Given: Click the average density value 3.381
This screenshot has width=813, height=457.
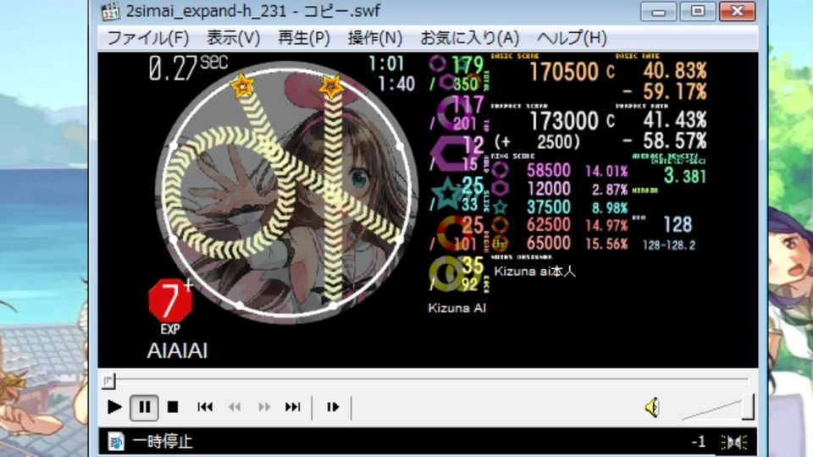Looking at the screenshot, I should [685, 176].
